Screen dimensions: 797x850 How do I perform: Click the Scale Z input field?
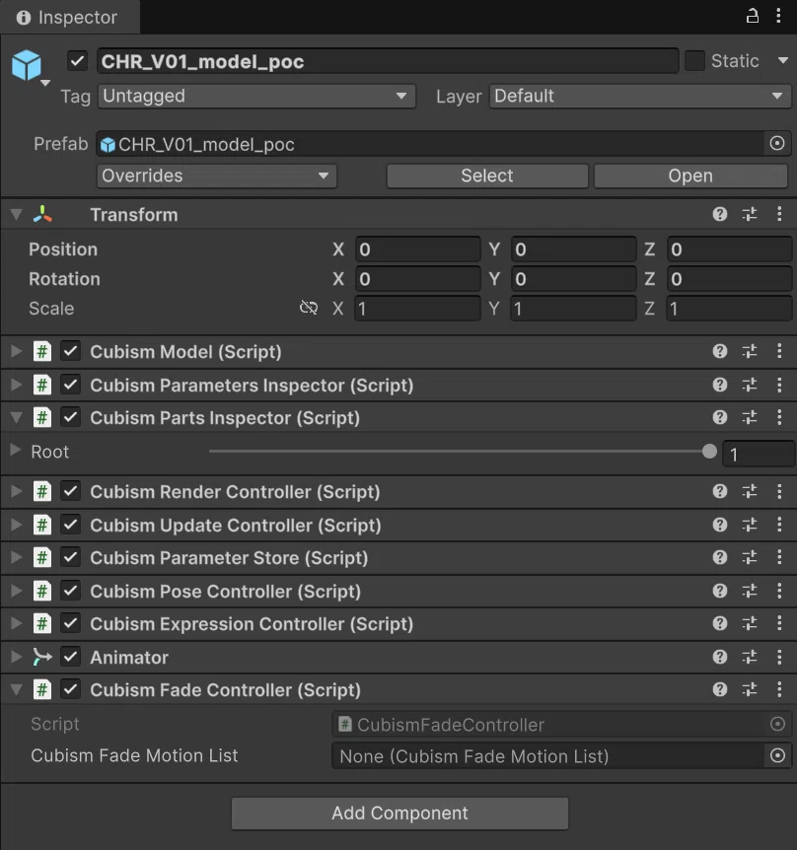click(x=729, y=308)
